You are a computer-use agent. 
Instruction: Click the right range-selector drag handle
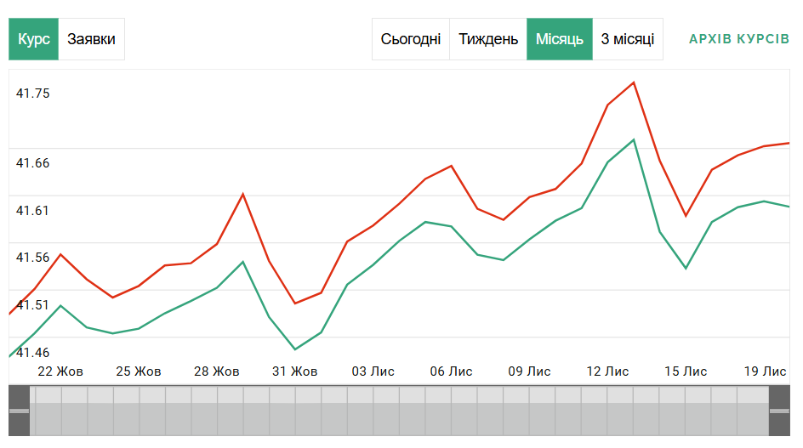(x=779, y=411)
